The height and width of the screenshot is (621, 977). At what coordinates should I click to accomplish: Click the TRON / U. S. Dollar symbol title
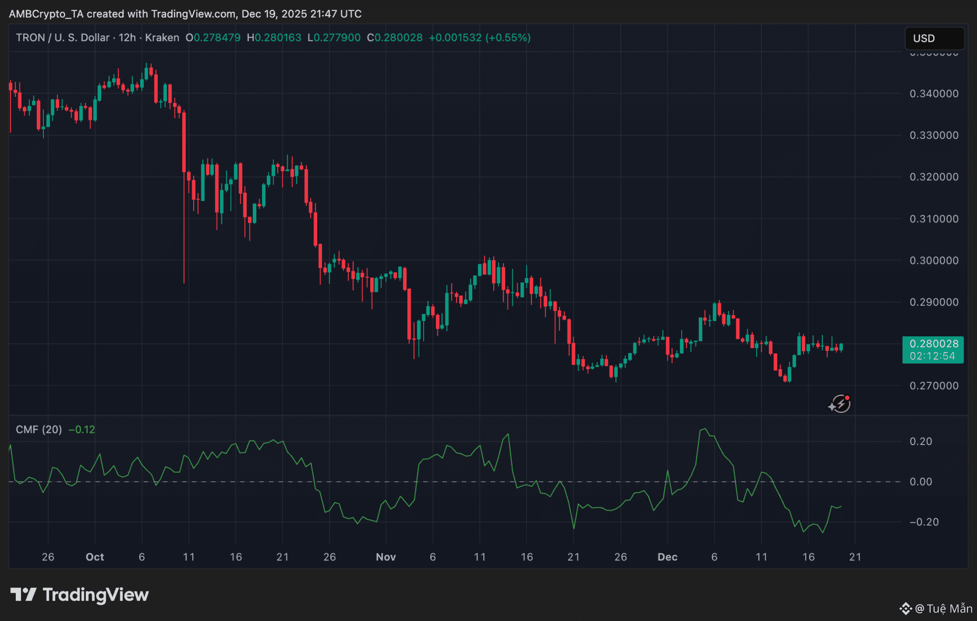pos(62,38)
